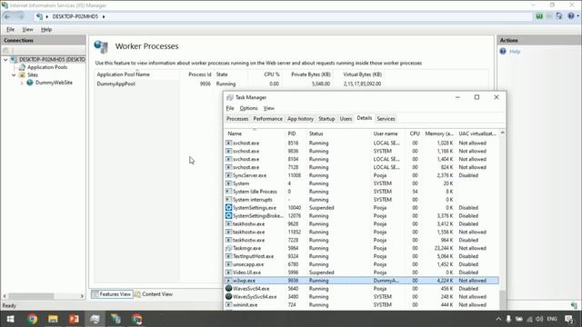Screen dimensions: 582x327
Task: Switch to the Services tab
Action: (x=386, y=119)
